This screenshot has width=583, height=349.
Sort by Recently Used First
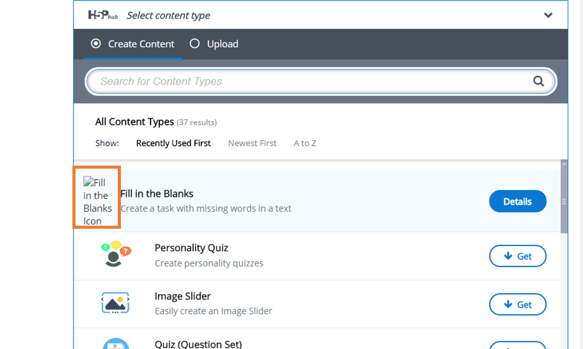pos(173,143)
